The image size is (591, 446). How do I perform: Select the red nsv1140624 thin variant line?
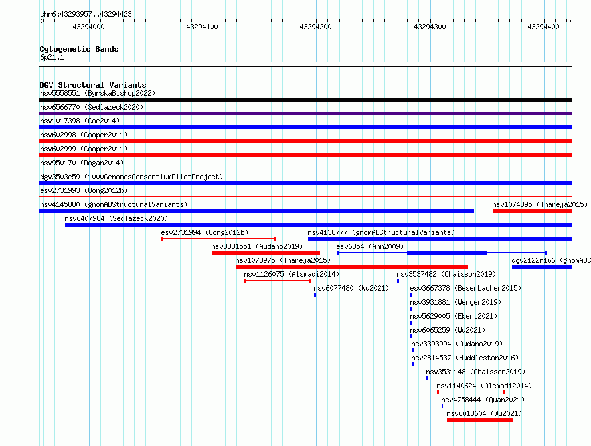click(x=471, y=392)
